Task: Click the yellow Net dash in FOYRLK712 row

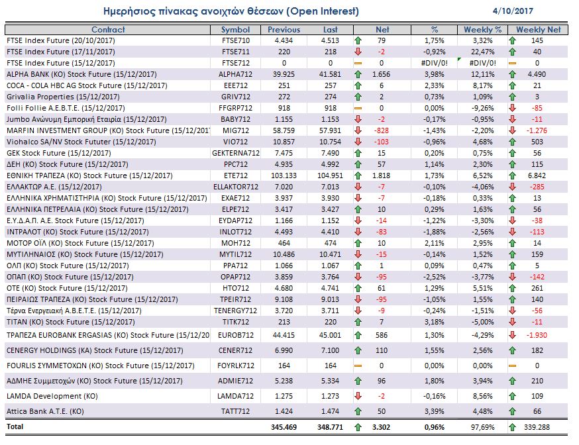Action: tap(358, 366)
